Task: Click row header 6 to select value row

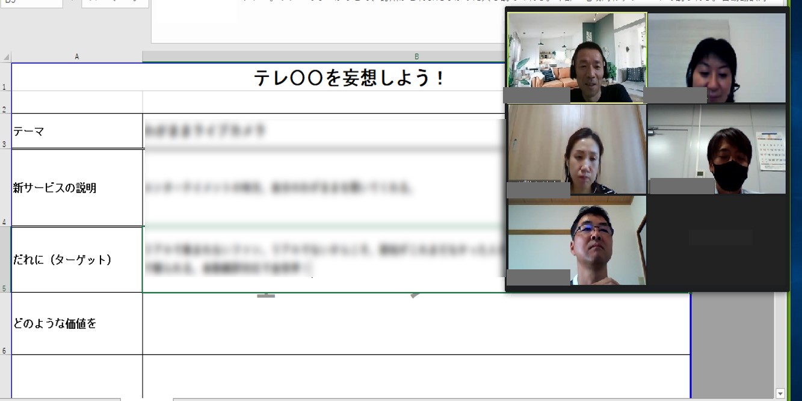Action: 5,323
